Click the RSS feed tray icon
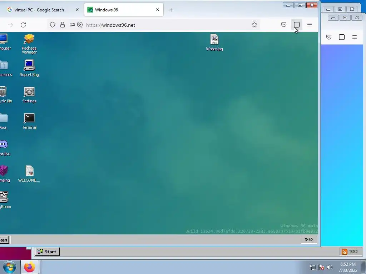 coord(344,252)
